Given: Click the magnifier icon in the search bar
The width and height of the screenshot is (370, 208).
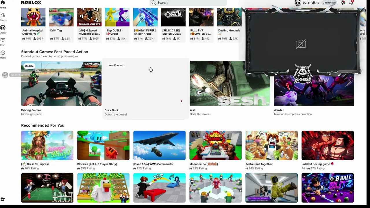Looking at the screenshot, I should pyautogui.click(x=154, y=3).
